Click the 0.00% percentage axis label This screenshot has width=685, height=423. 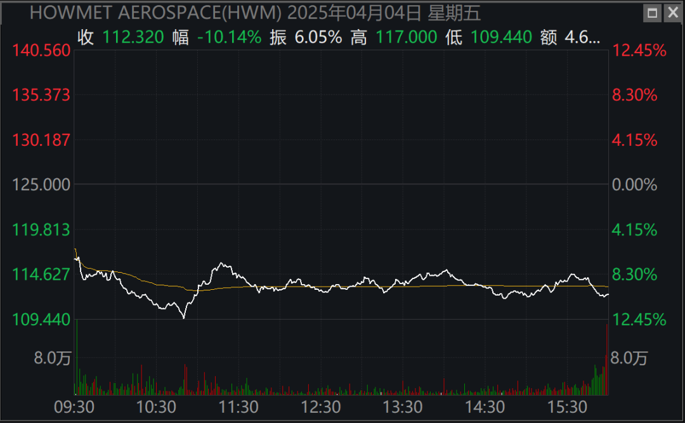635,185
